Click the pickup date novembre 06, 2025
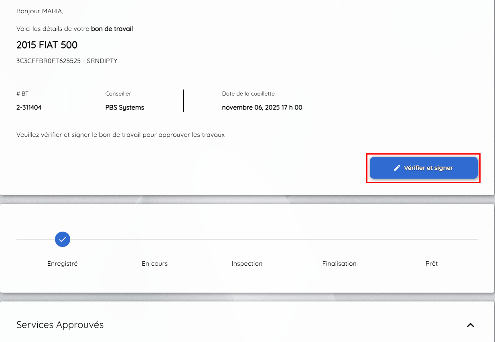 (262, 108)
